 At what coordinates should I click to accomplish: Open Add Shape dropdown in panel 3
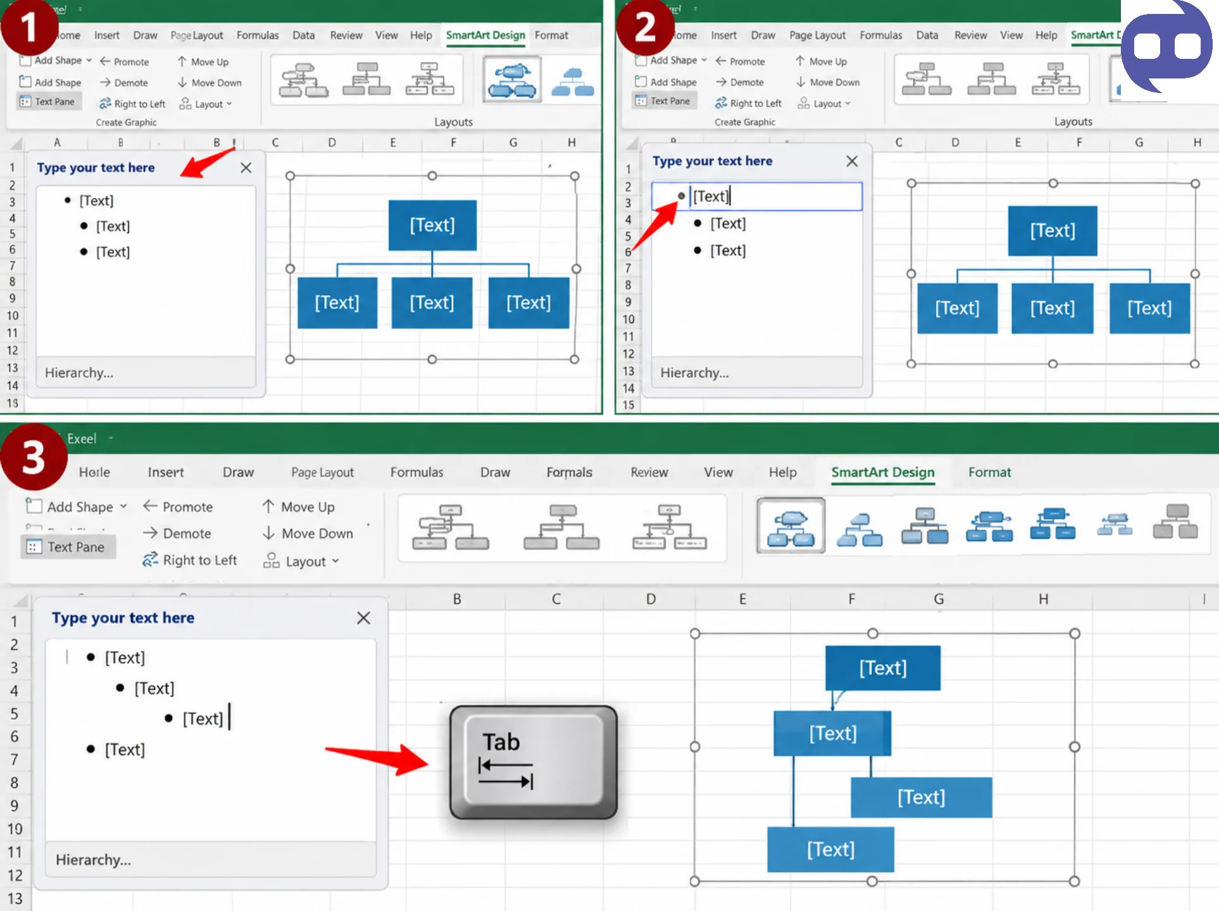77,506
